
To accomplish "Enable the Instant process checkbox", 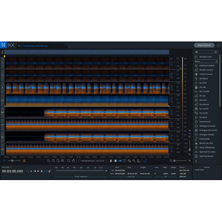I will point(79,161).
